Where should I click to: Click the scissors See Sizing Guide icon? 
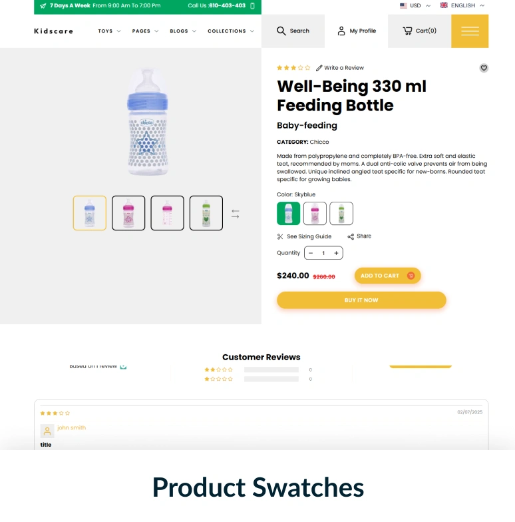click(x=280, y=236)
